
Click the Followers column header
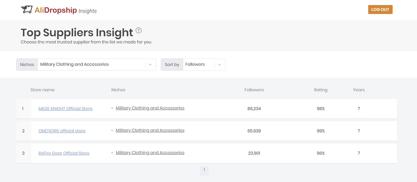coord(254,90)
